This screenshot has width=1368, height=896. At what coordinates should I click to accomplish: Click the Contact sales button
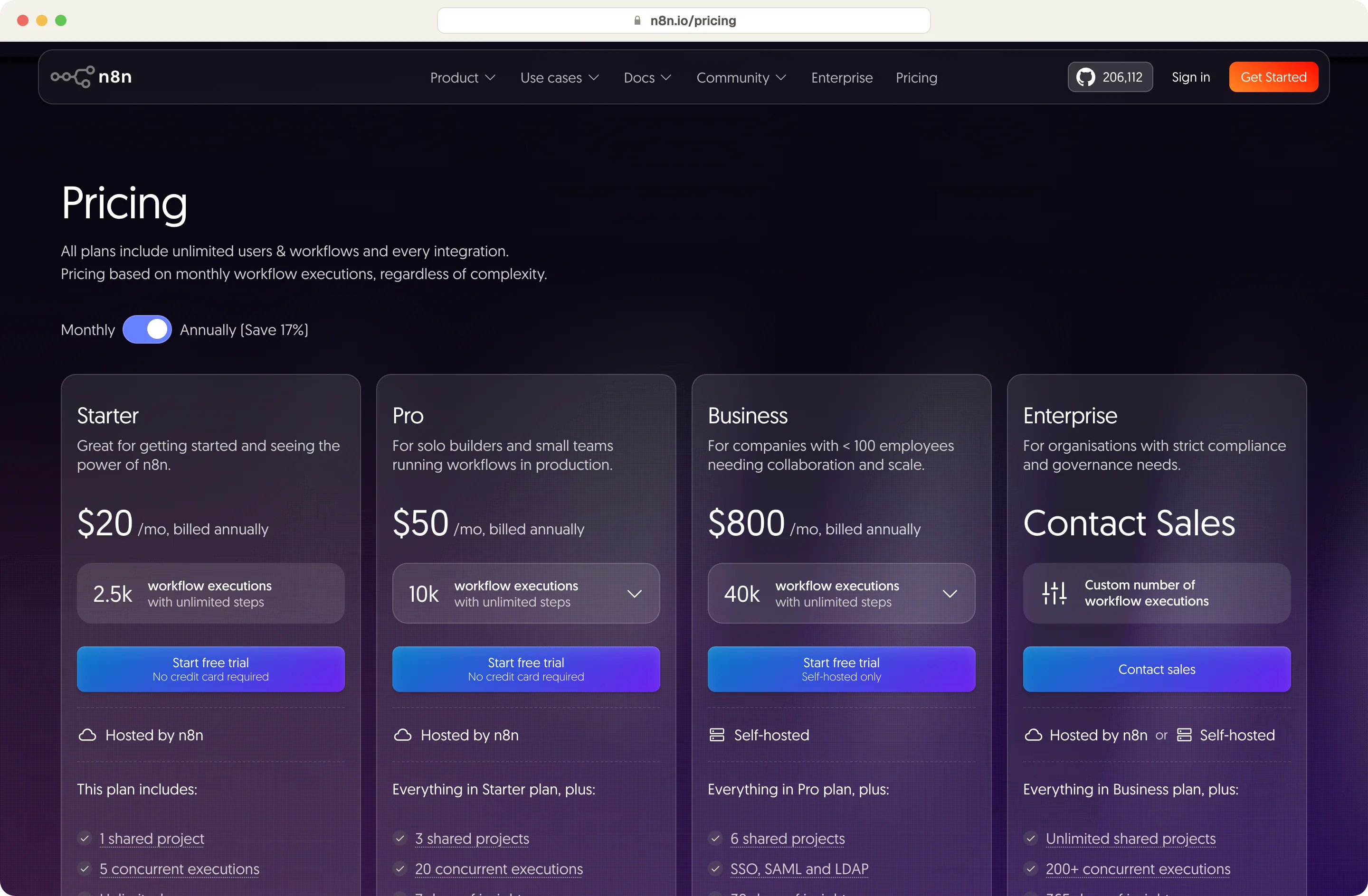(1157, 669)
